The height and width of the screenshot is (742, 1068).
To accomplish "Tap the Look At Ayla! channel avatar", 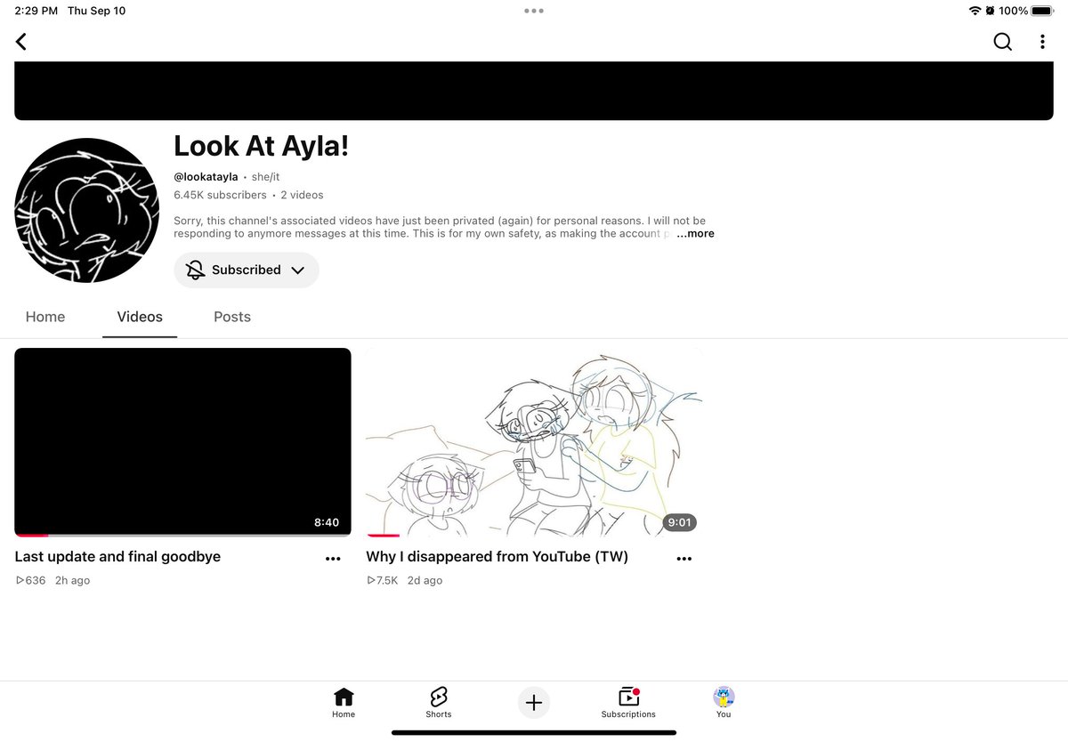I will (x=87, y=210).
